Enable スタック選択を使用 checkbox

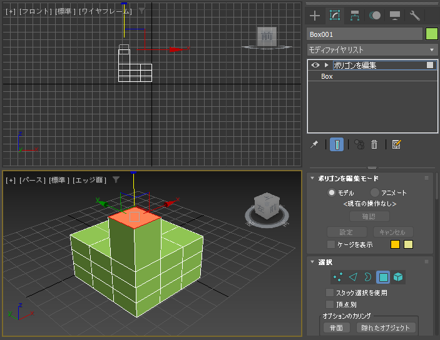point(330,292)
